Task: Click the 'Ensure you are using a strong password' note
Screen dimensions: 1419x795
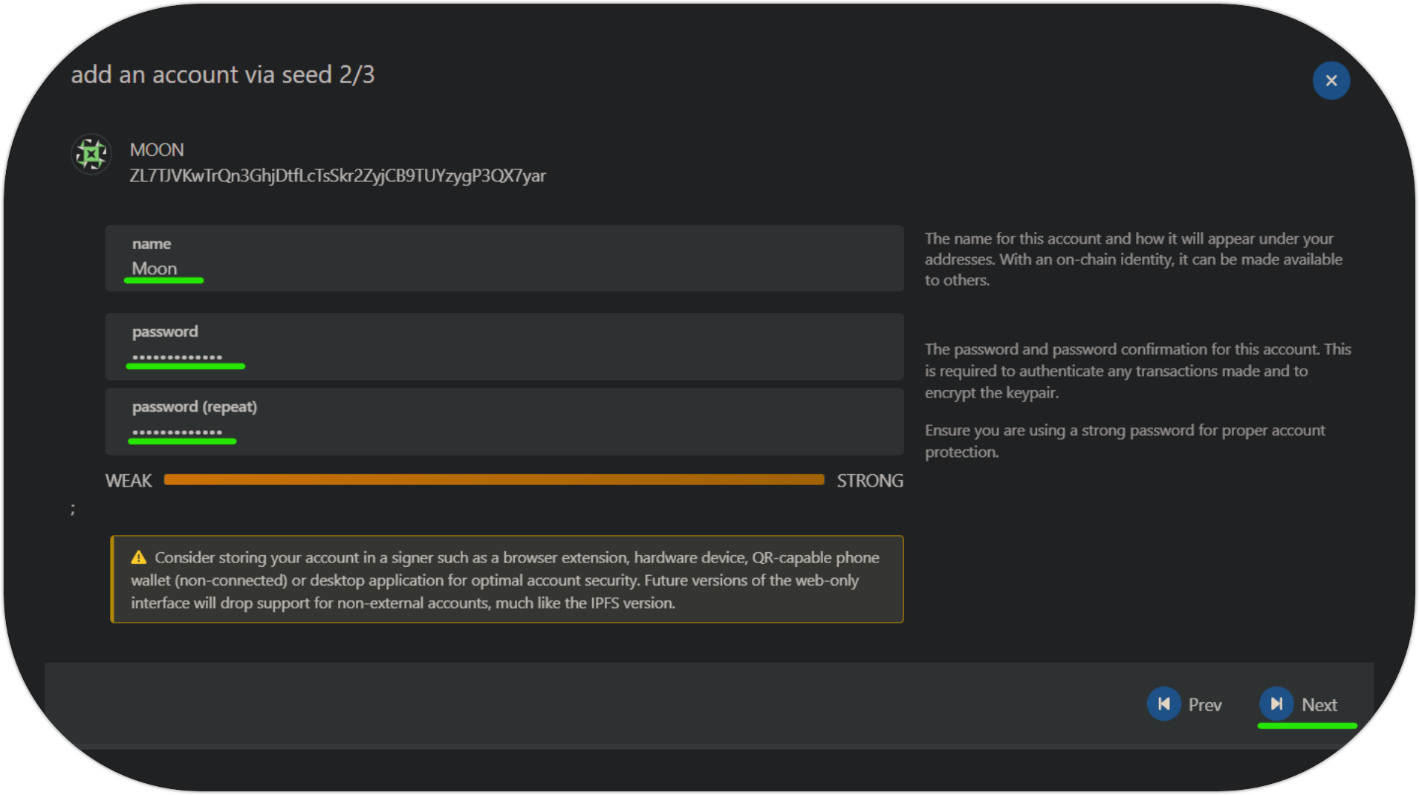Action: 1124,441
